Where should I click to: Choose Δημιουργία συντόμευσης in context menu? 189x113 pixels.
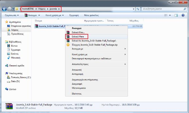click(96, 80)
